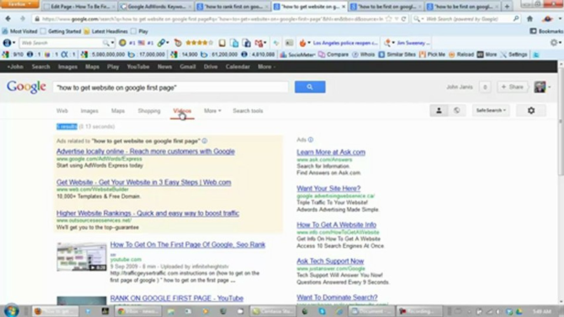Open 'RANK ON GOOGLE FIRST PAGE' result
Screen dimensions: 564x317
click(177, 299)
